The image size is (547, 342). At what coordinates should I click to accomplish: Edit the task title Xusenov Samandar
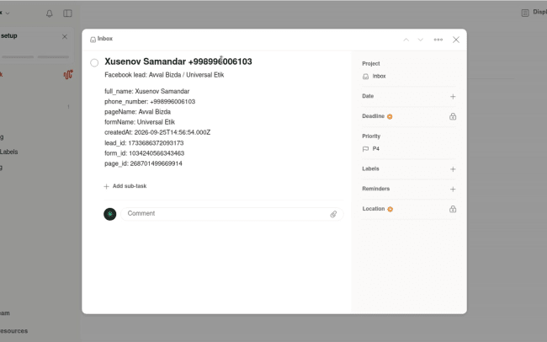point(178,61)
